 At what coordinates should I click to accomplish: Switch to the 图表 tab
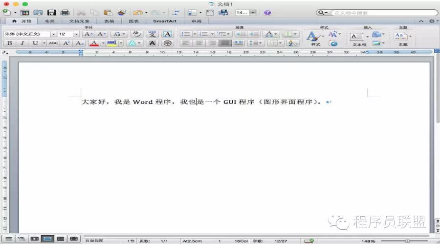click(133, 21)
